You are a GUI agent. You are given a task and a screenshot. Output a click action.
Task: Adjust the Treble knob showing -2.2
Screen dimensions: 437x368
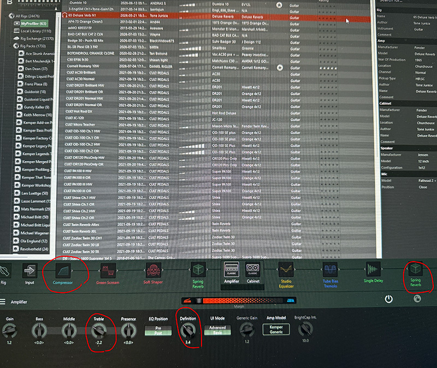(99, 331)
